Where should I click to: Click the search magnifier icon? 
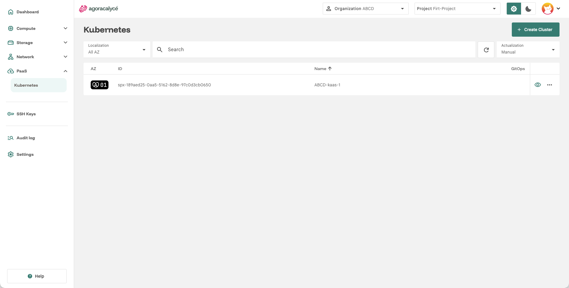pos(160,50)
